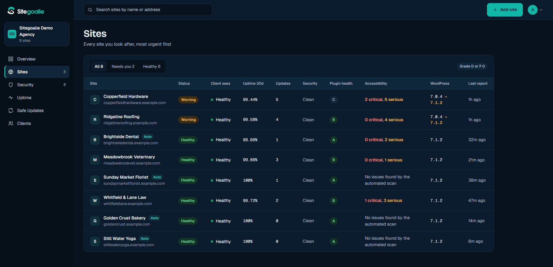Screen dimensions: 553x267
Task: Click the search magnifier icon
Action: tap(90, 10)
